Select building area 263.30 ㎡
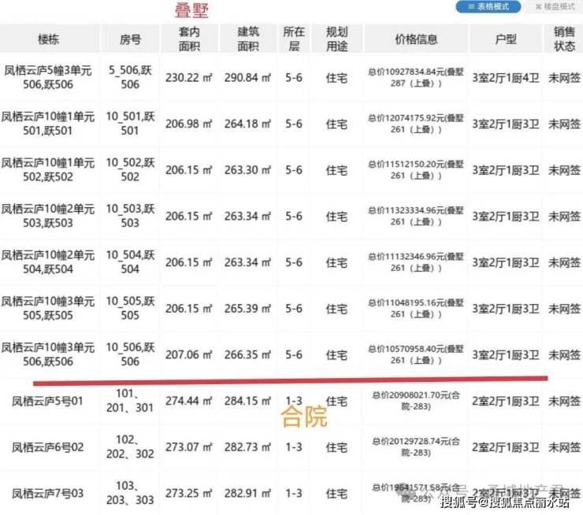This screenshot has height=515, width=583. (x=247, y=170)
